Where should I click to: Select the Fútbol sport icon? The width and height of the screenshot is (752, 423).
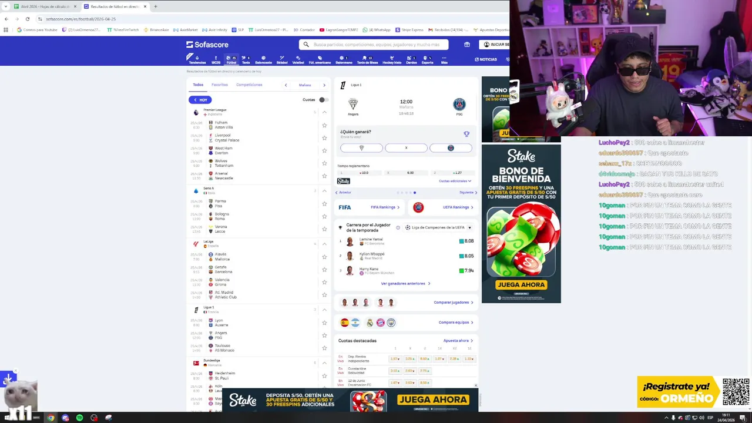point(231,60)
